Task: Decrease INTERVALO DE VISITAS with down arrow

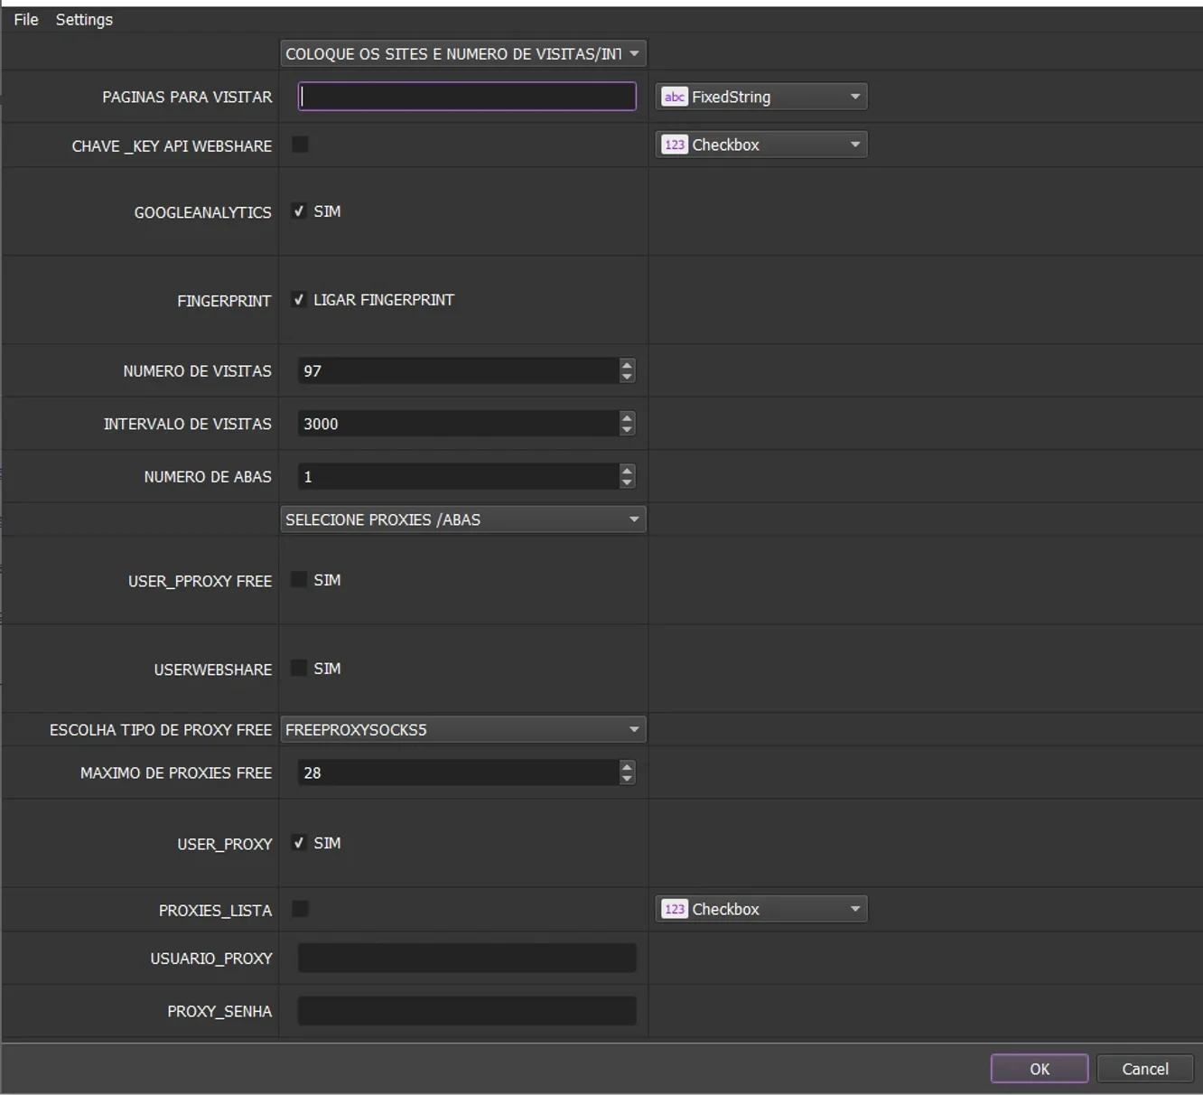Action: click(628, 430)
